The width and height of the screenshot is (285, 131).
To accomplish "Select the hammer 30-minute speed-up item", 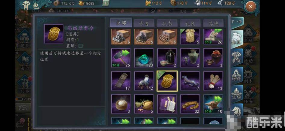I will coord(121,58).
